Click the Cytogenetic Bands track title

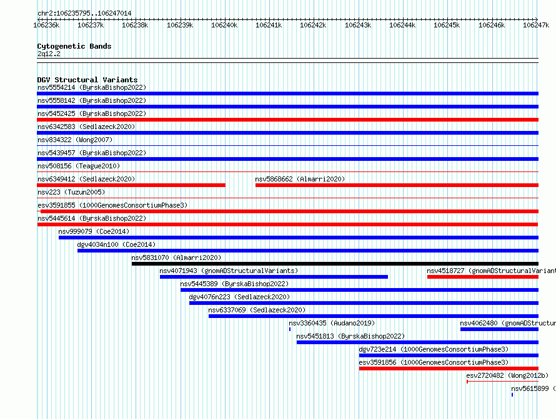pos(74,46)
